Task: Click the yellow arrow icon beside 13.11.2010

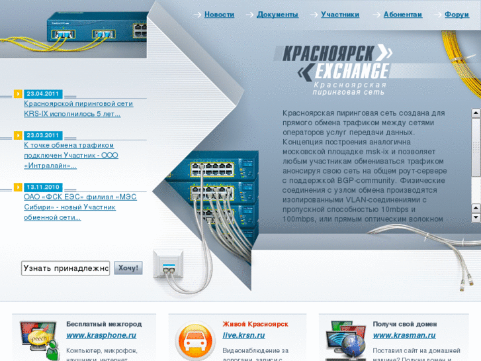Action: point(18,187)
